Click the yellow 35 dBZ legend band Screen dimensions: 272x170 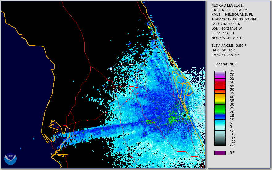click(220, 99)
